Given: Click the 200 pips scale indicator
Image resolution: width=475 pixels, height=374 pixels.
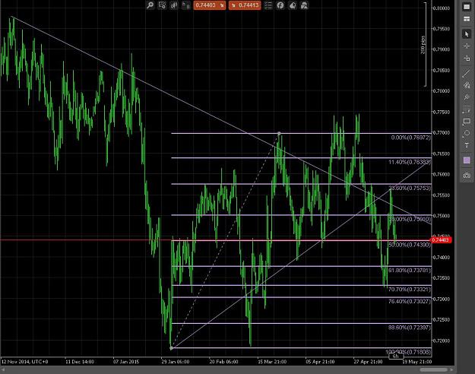Looking at the screenshot, I should 423,45.
